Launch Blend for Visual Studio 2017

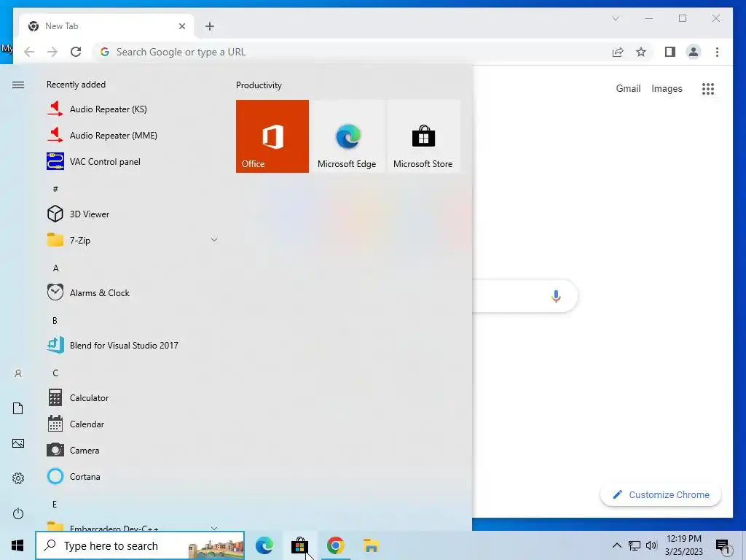click(133, 345)
